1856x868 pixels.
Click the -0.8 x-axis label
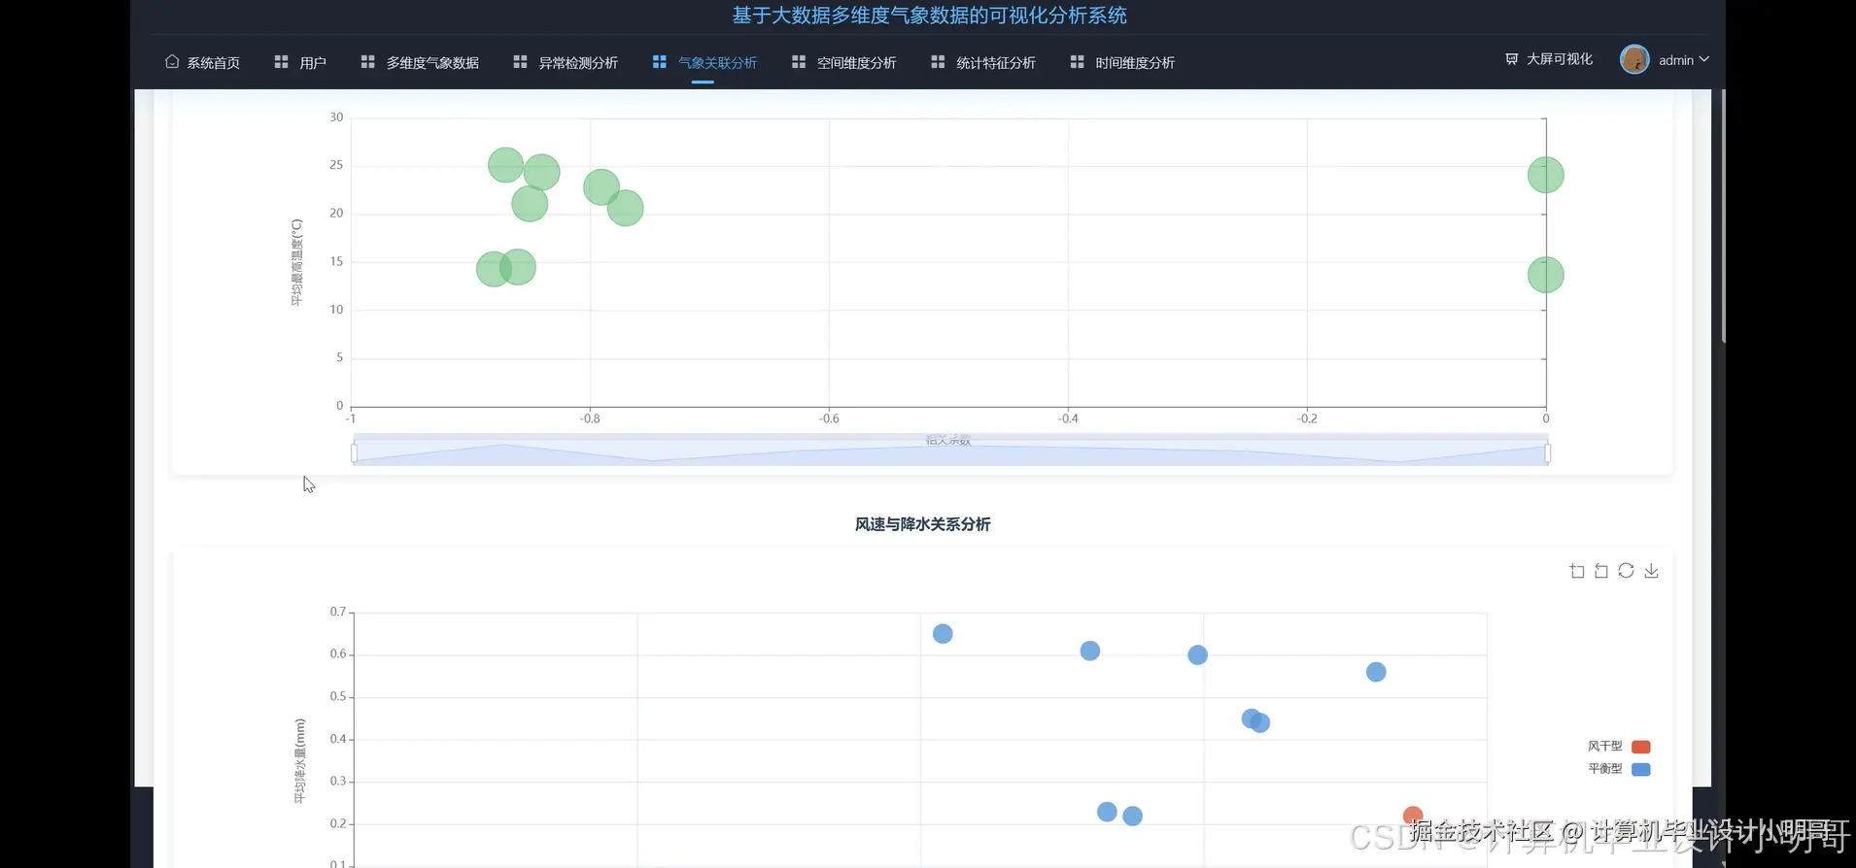pos(590,418)
